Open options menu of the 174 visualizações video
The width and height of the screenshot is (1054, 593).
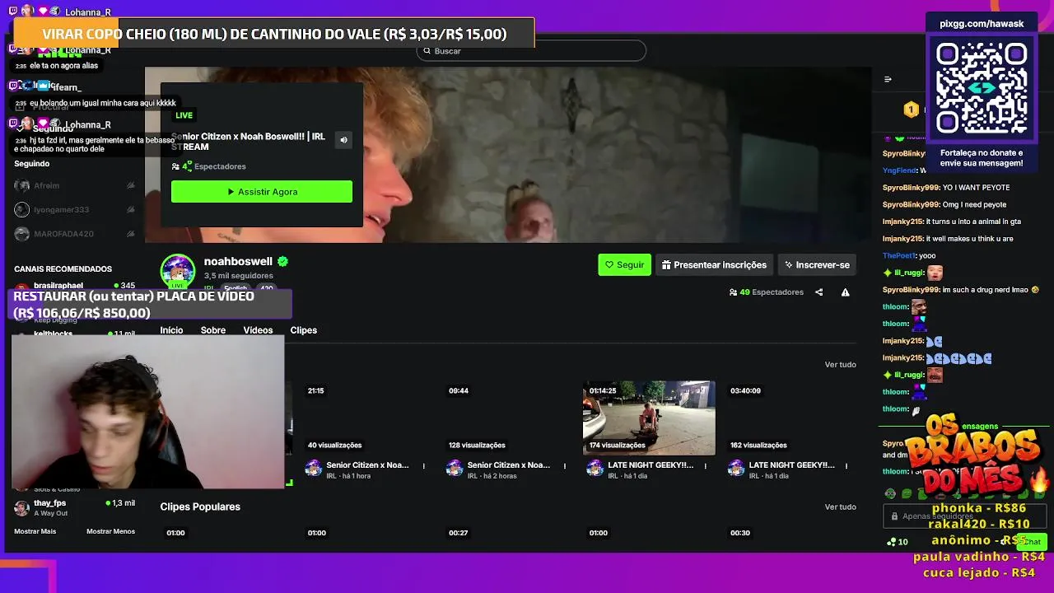[706, 466]
